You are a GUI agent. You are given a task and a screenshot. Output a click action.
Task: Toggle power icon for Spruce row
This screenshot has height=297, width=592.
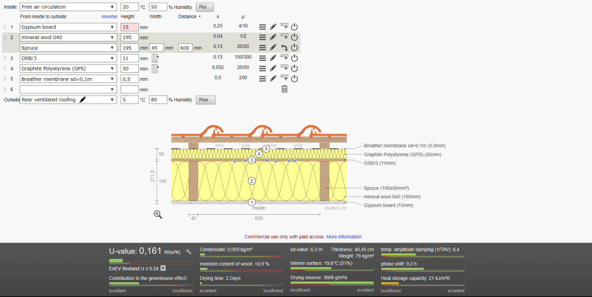294,47
